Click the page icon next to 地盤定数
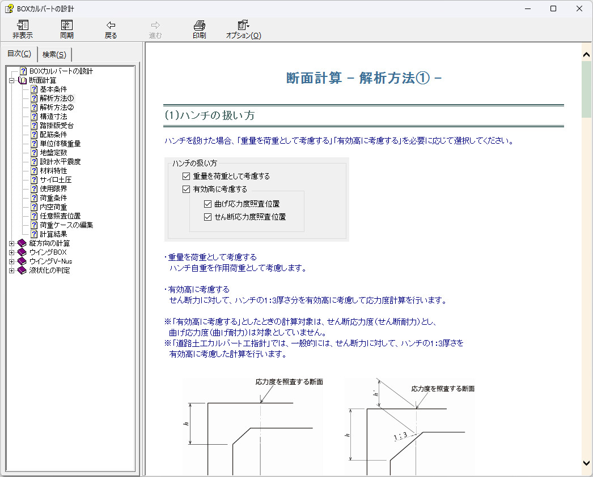 (34, 152)
